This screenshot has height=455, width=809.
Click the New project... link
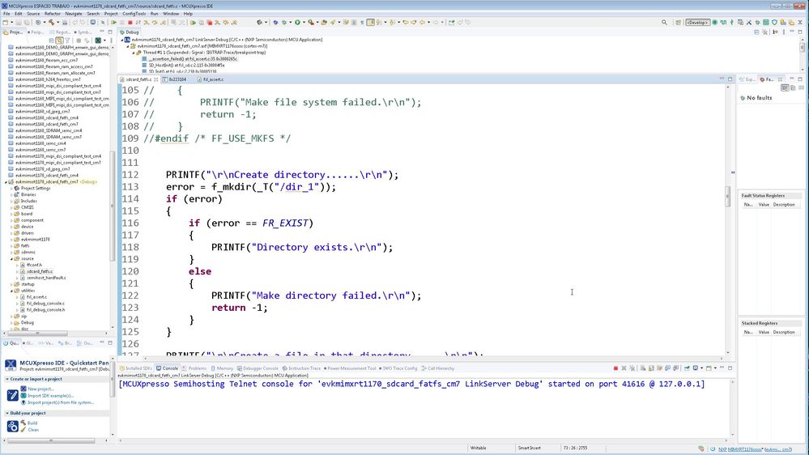pyautogui.click(x=40, y=389)
